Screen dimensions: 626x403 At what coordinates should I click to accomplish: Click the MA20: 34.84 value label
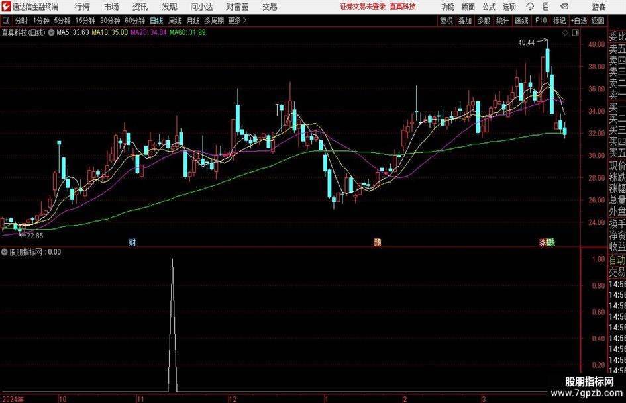point(148,32)
